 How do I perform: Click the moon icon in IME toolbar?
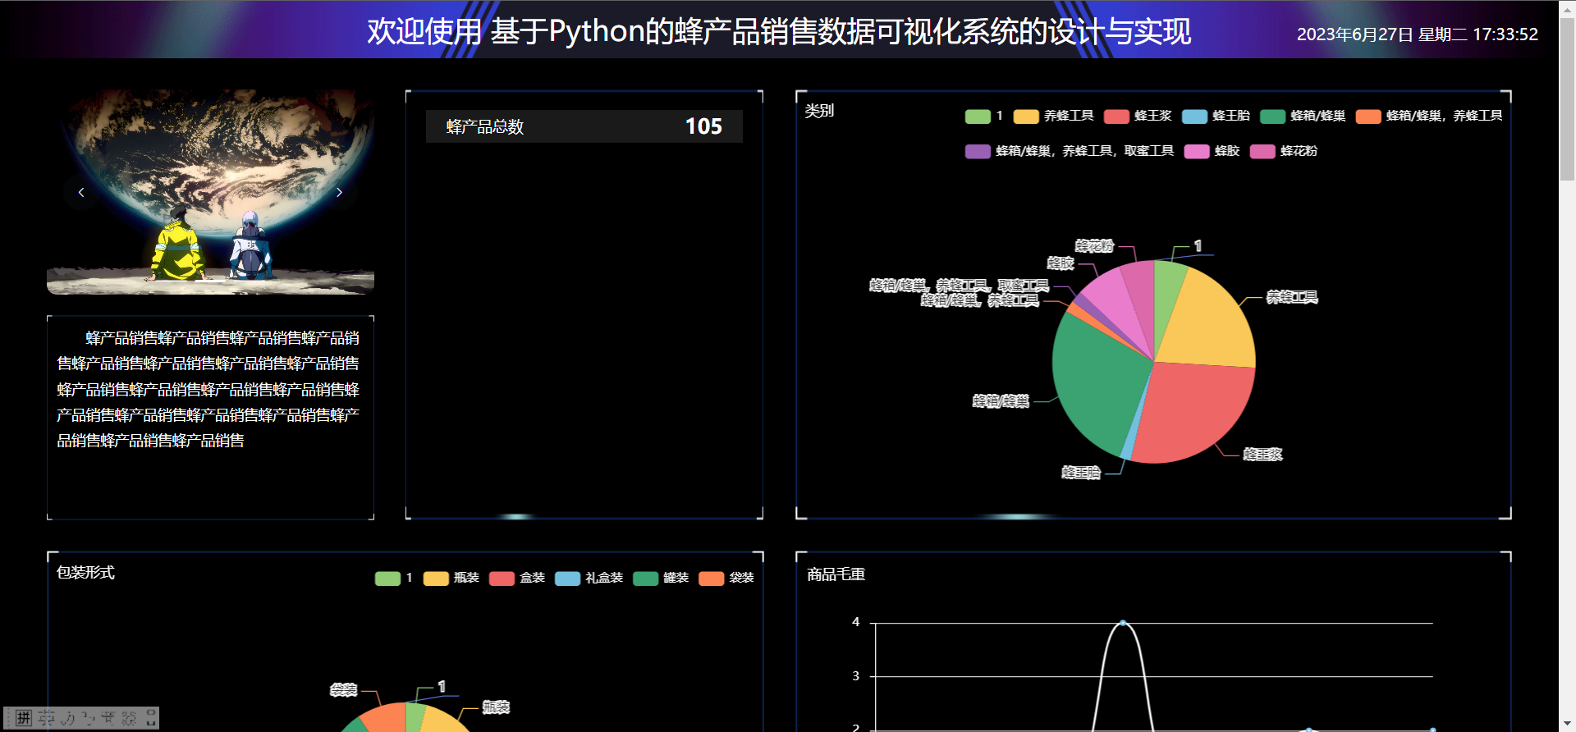click(x=68, y=718)
